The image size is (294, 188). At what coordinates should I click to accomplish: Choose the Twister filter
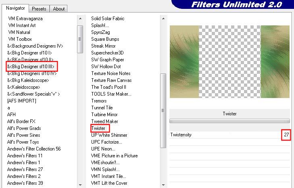tap(98, 128)
